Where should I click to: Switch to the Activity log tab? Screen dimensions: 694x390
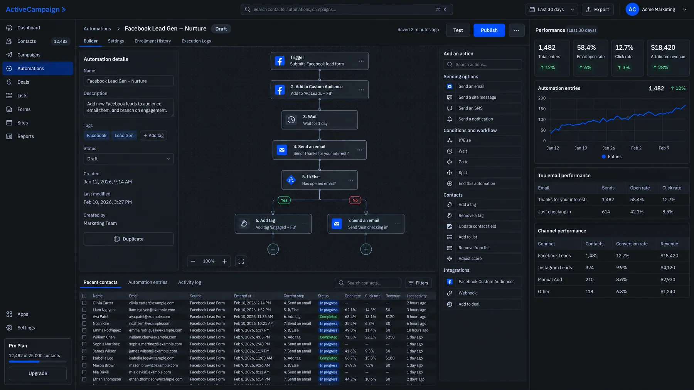[x=190, y=282]
